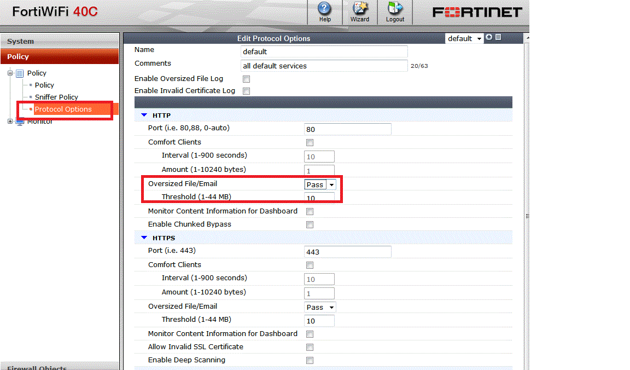This screenshot has width=630, height=370.
Task: Click the HTTP Port field
Action: (x=348, y=129)
